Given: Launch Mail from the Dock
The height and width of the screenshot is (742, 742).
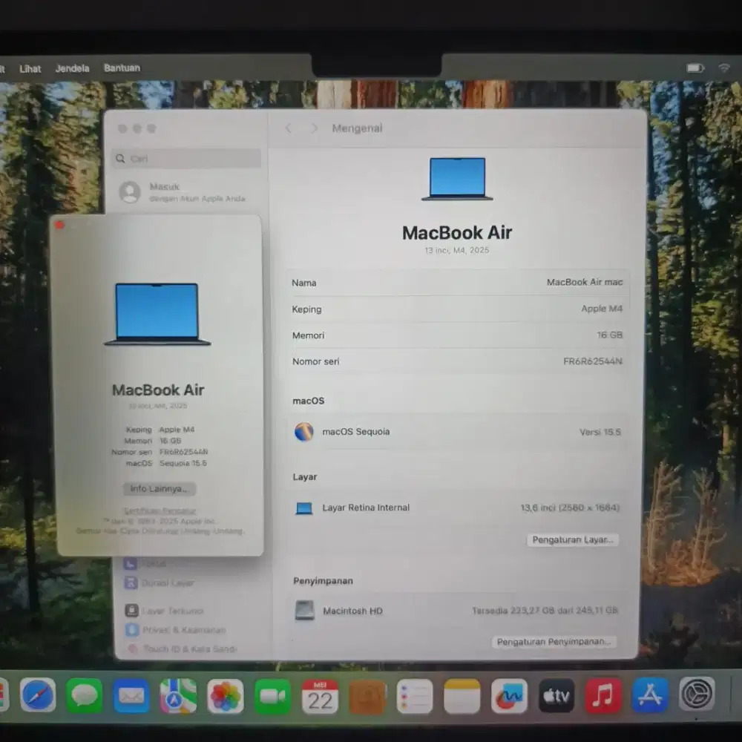Looking at the screenshot, I should (x=131, y=696).
